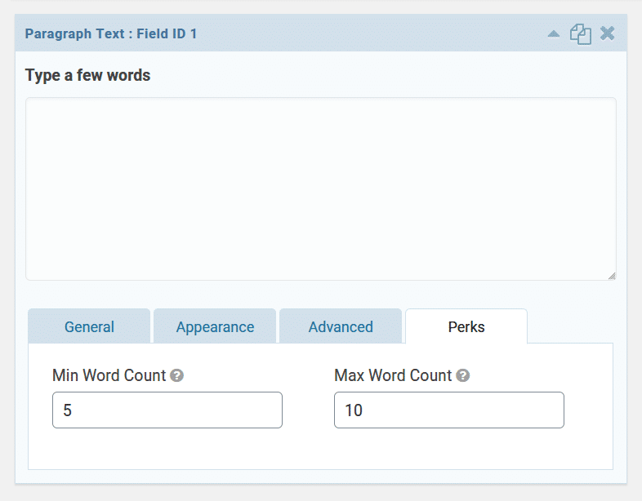Click the 'Type a few words' field label

pos(87,75)
